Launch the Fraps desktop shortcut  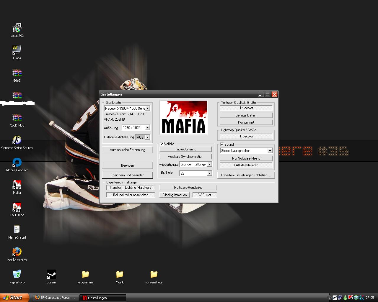tap(17, 52)
